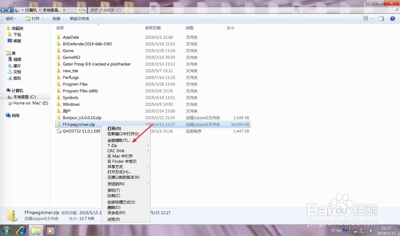Viewport: 400px width, 236px height.
Task: Select the GHOST32 11.0.1.EXE application icon
Action: 59,131
